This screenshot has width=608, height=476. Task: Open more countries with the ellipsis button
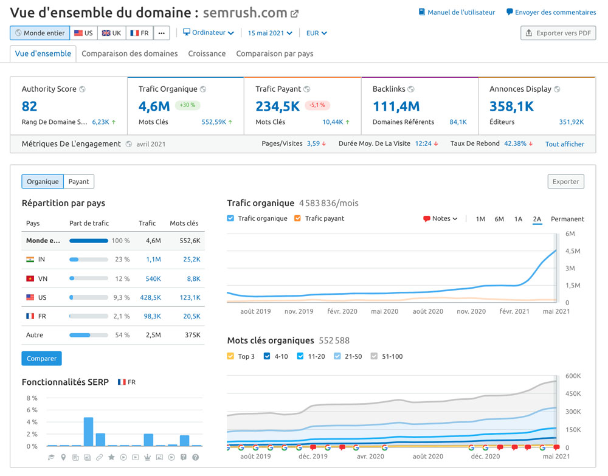pyautogui.click(x=162, y=33)
